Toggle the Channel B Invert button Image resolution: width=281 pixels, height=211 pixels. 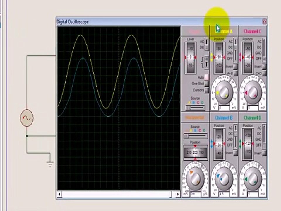[x=235, y=153]
